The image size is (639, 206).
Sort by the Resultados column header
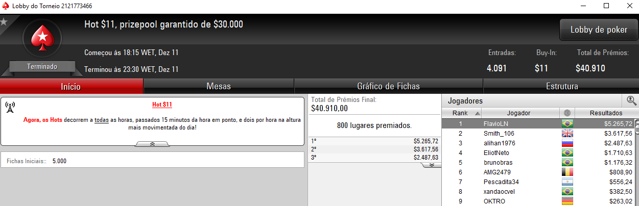click(x=606, y=113)
